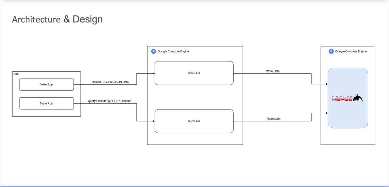Click the Buyer API node
The image size is (389, 187).
194,121
